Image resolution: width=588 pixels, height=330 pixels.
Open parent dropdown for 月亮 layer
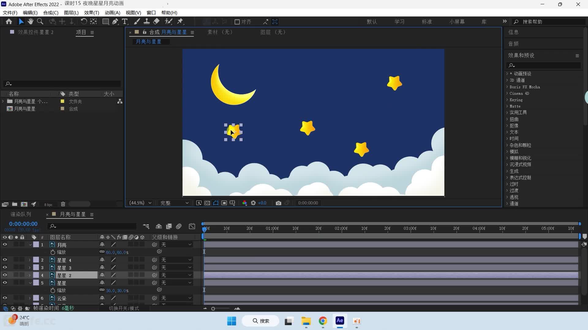[x=176, y=244]
